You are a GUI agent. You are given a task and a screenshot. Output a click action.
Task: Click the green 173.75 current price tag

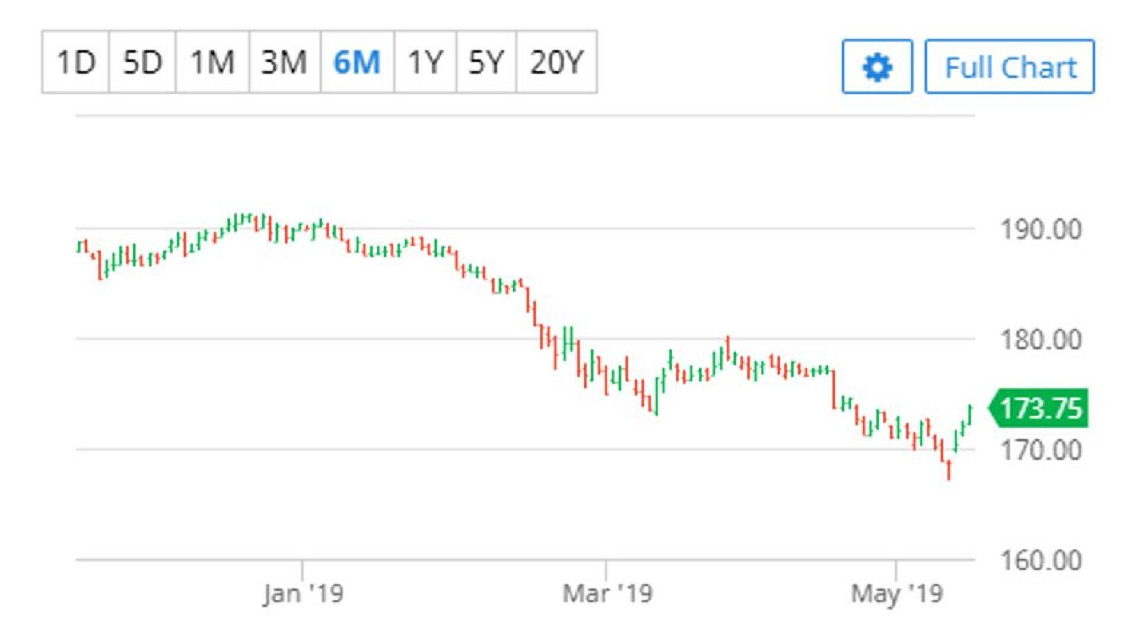pos(1040,408)
